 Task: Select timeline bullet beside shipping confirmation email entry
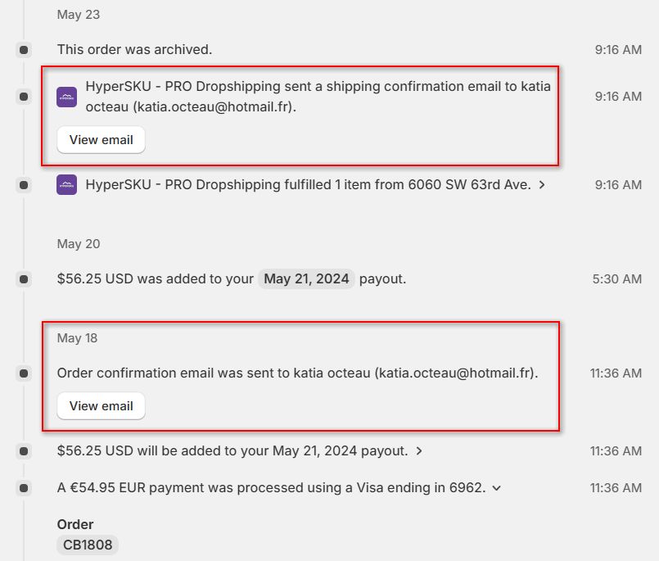coord(24,97)
